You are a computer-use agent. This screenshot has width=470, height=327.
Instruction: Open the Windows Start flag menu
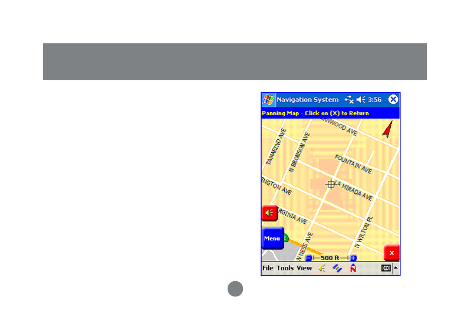[x=269, y=100]
